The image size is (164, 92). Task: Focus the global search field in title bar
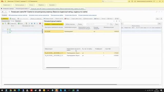click(116, 1)
